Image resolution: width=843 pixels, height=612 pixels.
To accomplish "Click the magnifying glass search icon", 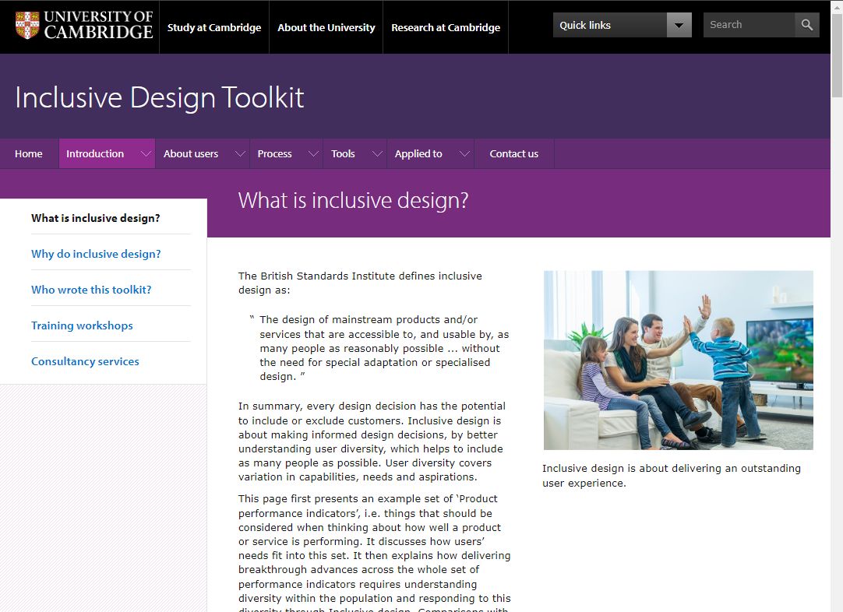I will click(807, 25).
